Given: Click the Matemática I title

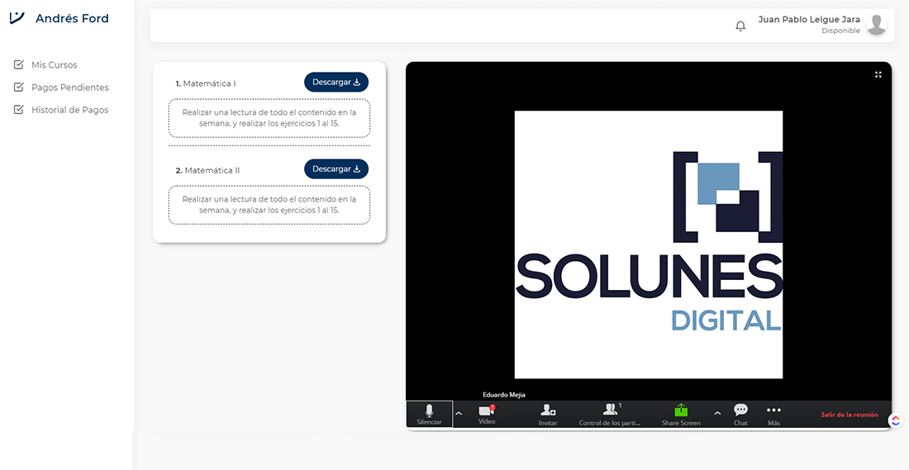Looking at the screenshot, I should click(x=206, y=83).
